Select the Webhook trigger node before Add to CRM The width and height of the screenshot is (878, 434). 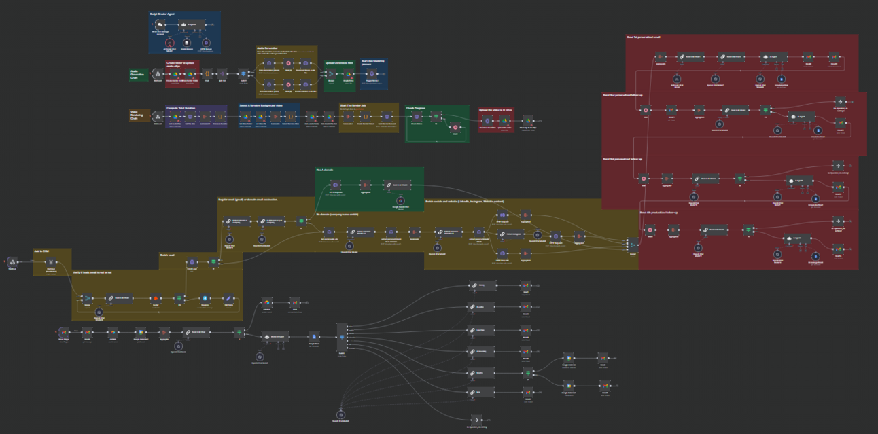click(12, 262)
